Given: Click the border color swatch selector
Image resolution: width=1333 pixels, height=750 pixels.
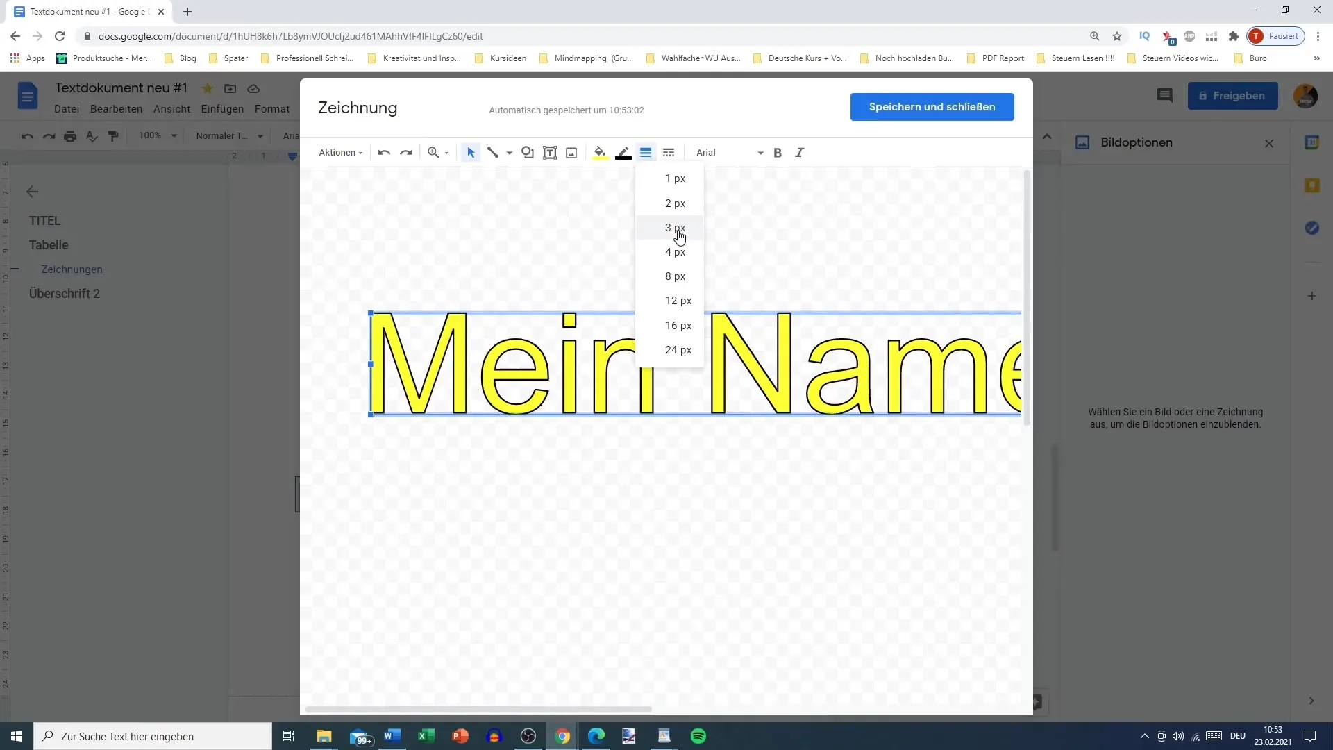Looking at the screenshot, I should 623,152.
